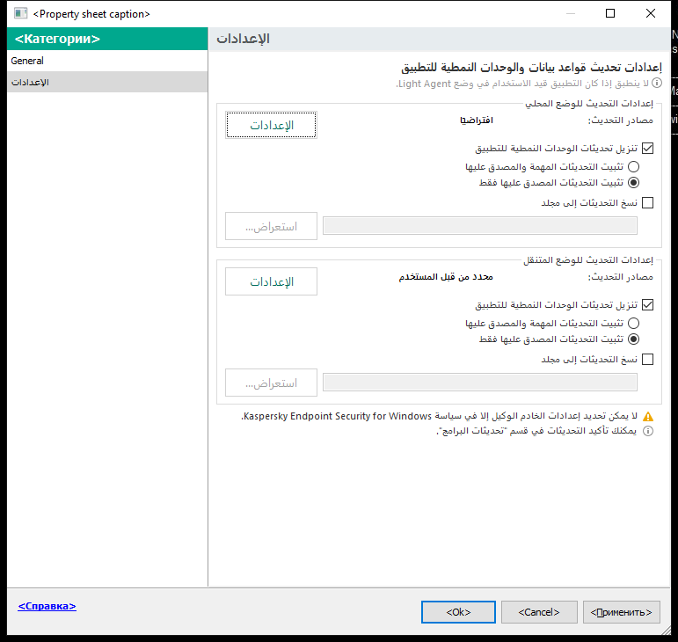
Task: Click the الإعدادات panel header title
Action: (243, 39)
